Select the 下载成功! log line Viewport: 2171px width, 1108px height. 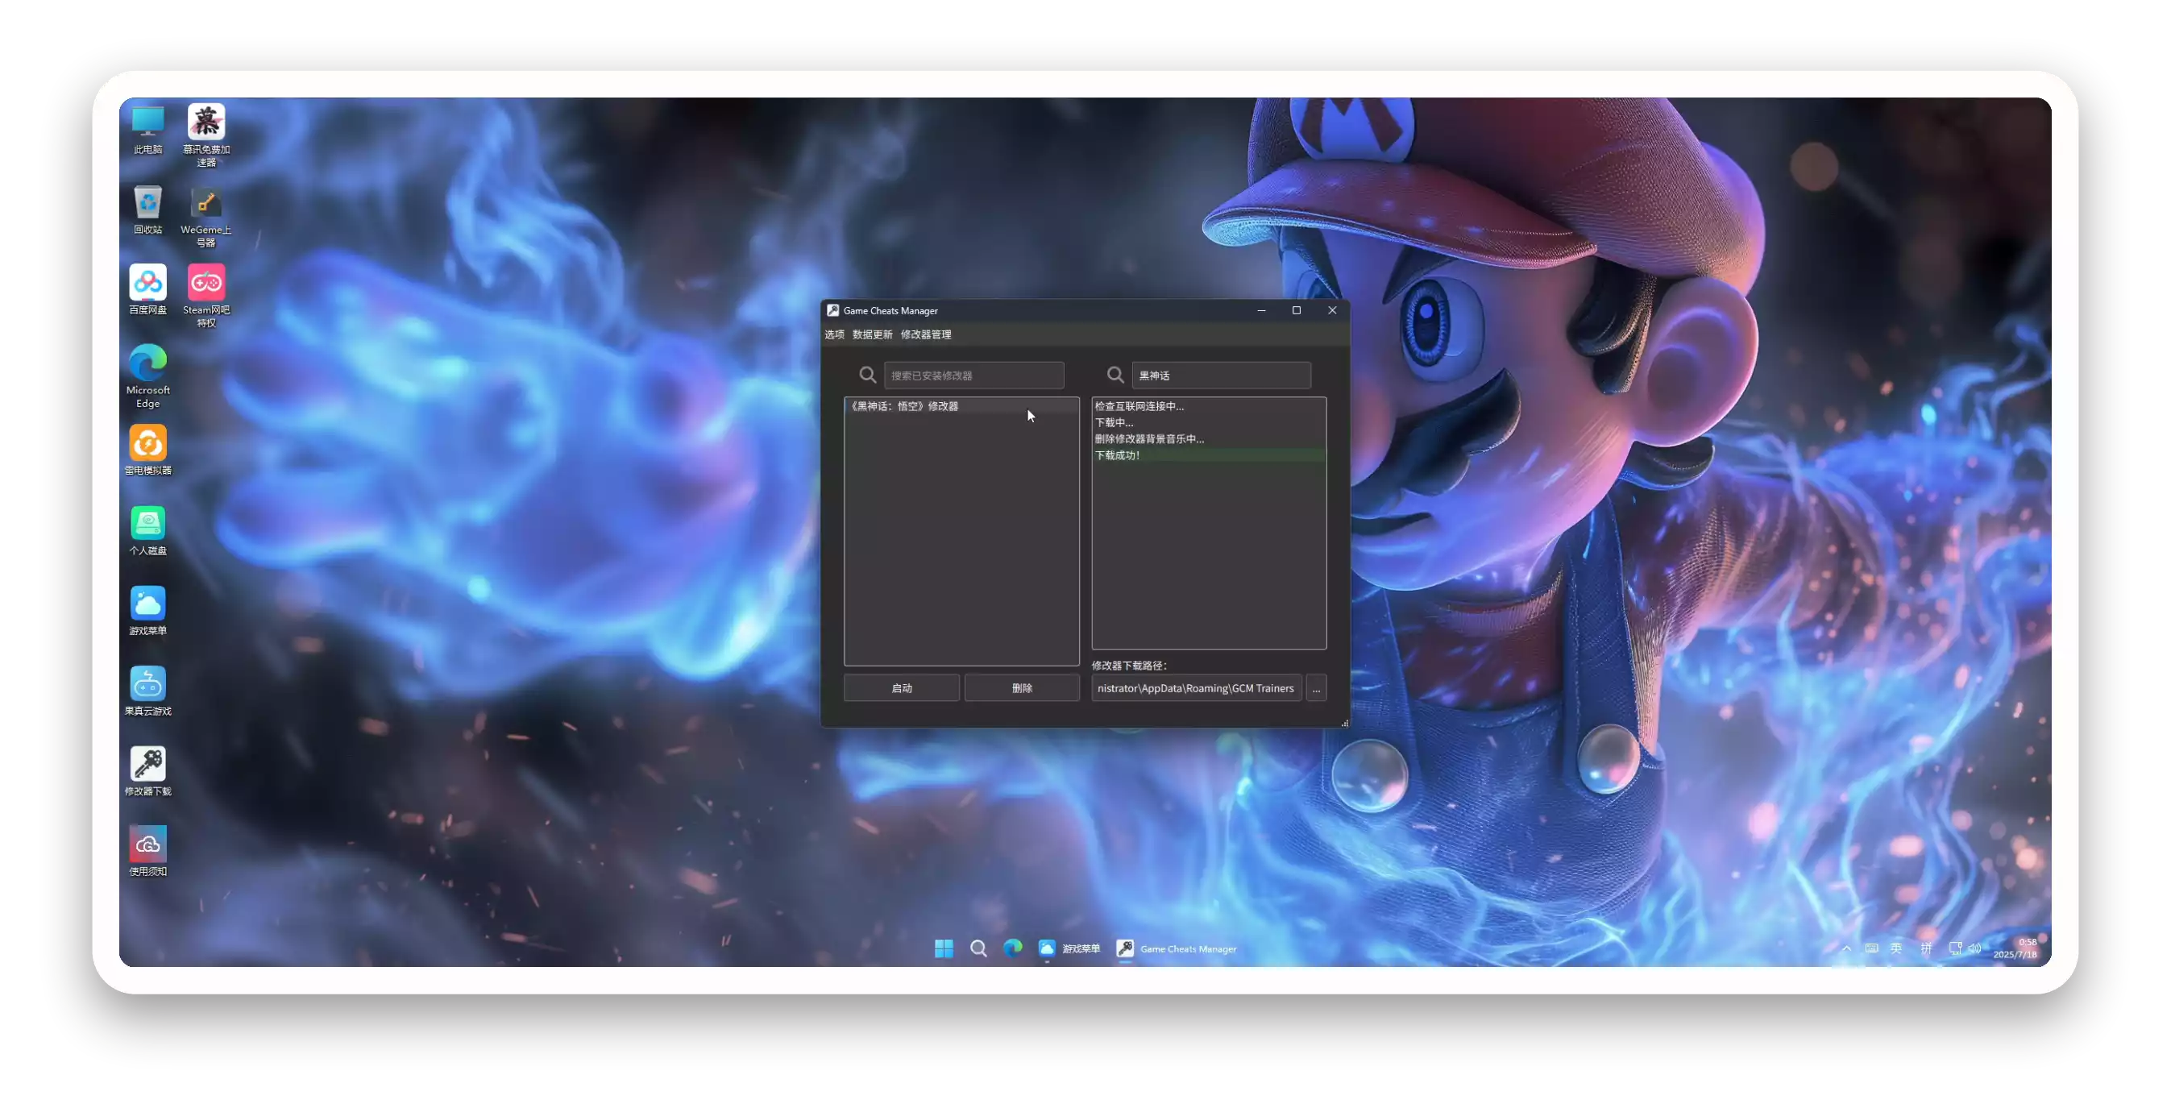pyautogui.click(x=1209, y=455)
